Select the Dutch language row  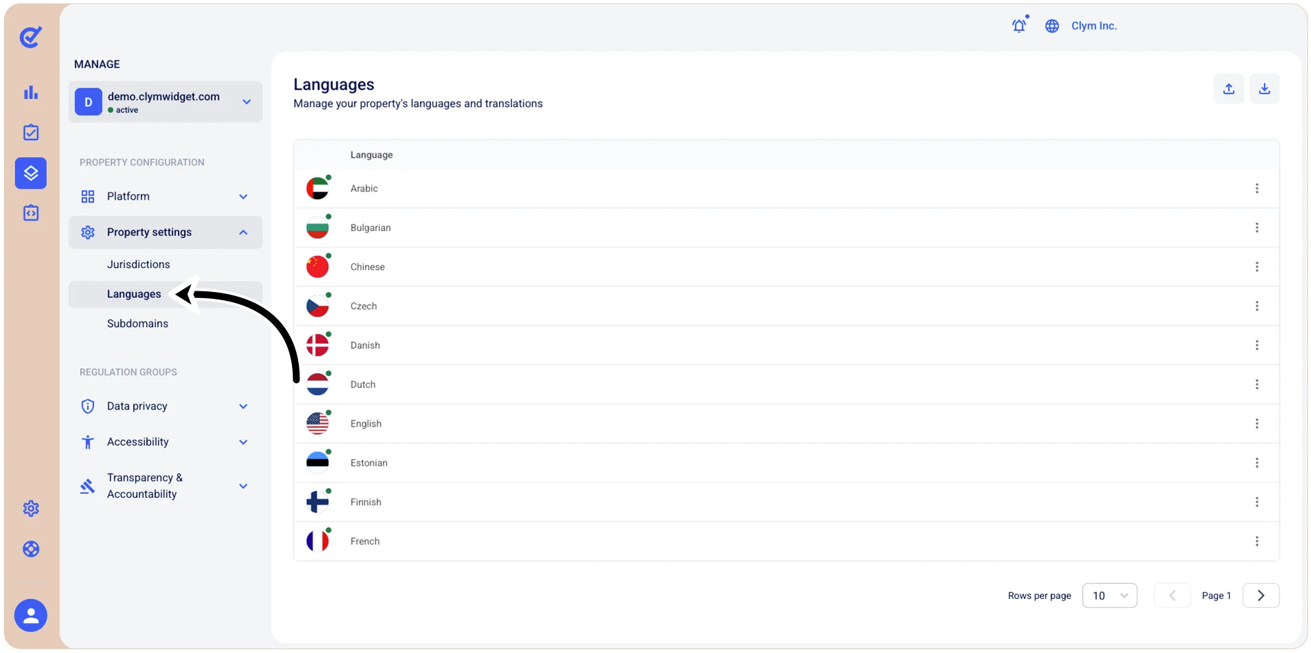(x=786, y=384)
